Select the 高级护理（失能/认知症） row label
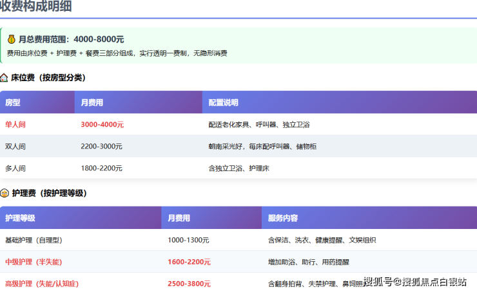This screenshot has height=292, width=477. pos(41,284)
